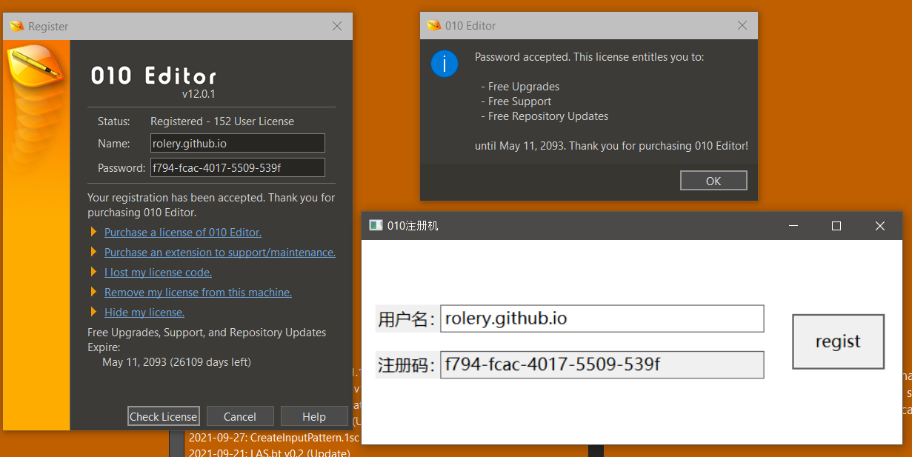
Task: Cancel the Register dialog
Action: tap(240, 416)
